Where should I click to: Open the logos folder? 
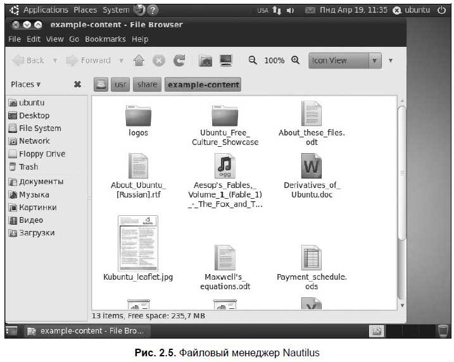(138, 121)
